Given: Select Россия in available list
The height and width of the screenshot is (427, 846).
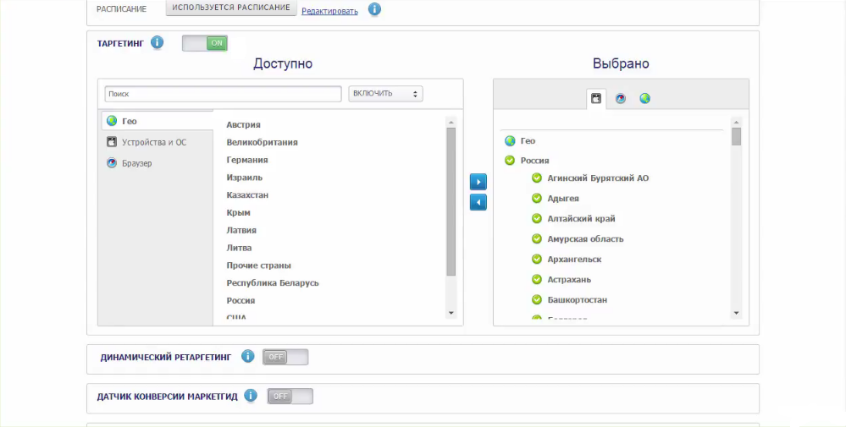Looking at the screenshot, I should click(241, 300).
